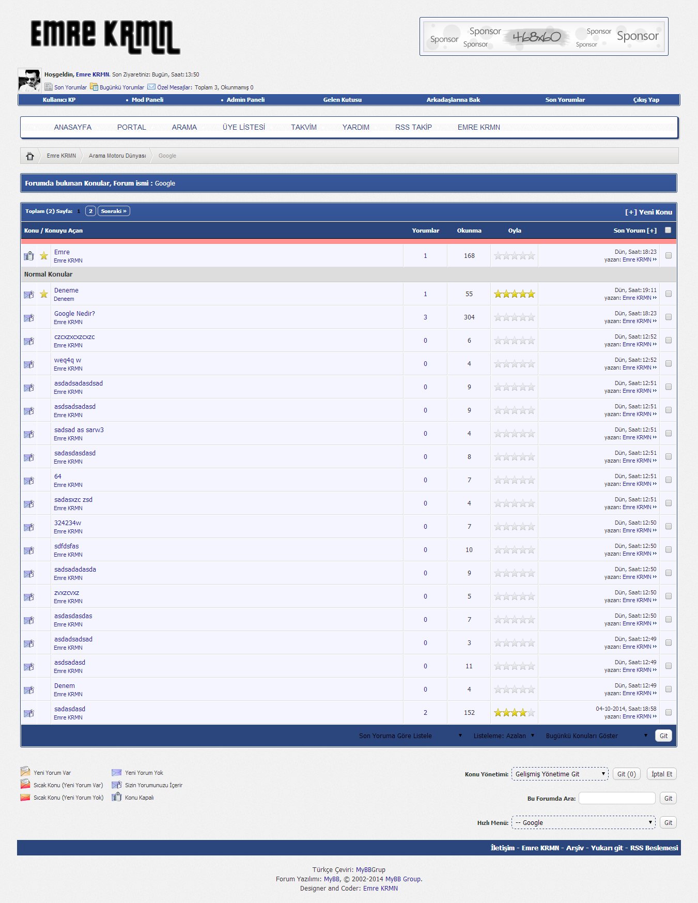Viewport: 698px width, 903px height.
Task: Click the İptal Et button
Action: [662, 774]
